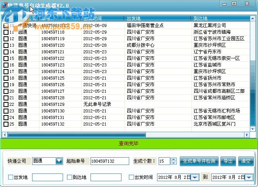Tick the checkbox for row 20

6,91
